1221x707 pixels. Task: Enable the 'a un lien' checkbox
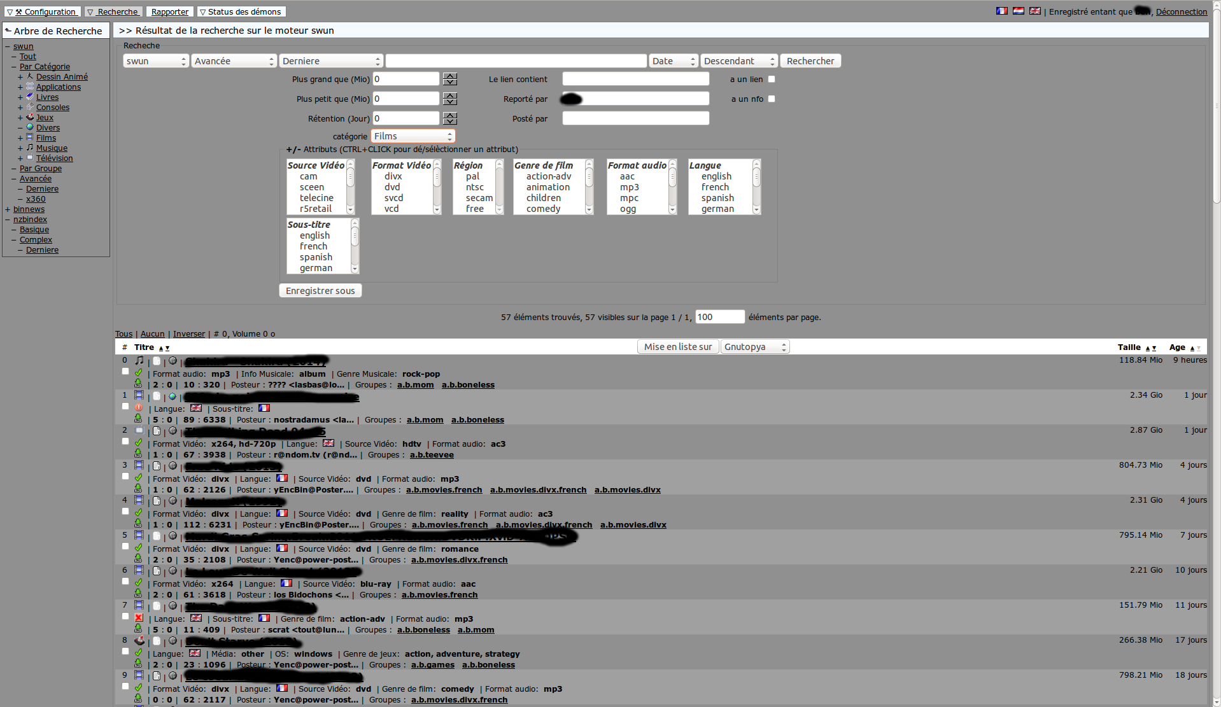(x=771, y=78)
